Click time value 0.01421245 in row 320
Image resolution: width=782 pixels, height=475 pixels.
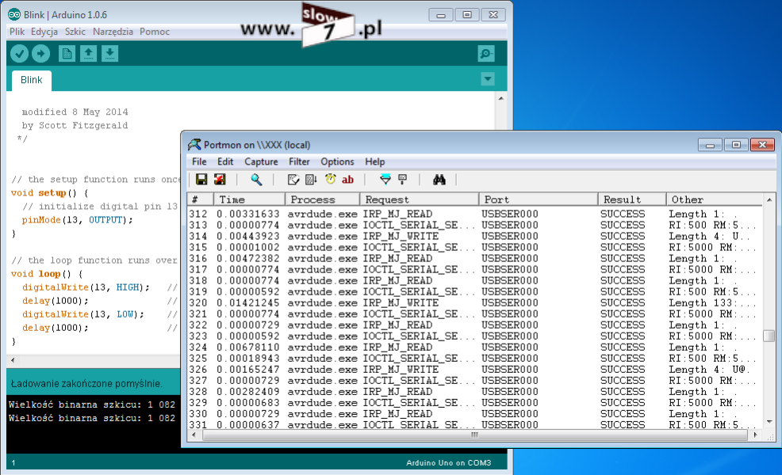point(248,303)
